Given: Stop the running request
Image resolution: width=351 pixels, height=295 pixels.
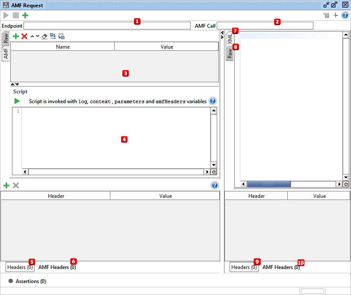Looking at the screenshot, I should click(x=16, y=15).
